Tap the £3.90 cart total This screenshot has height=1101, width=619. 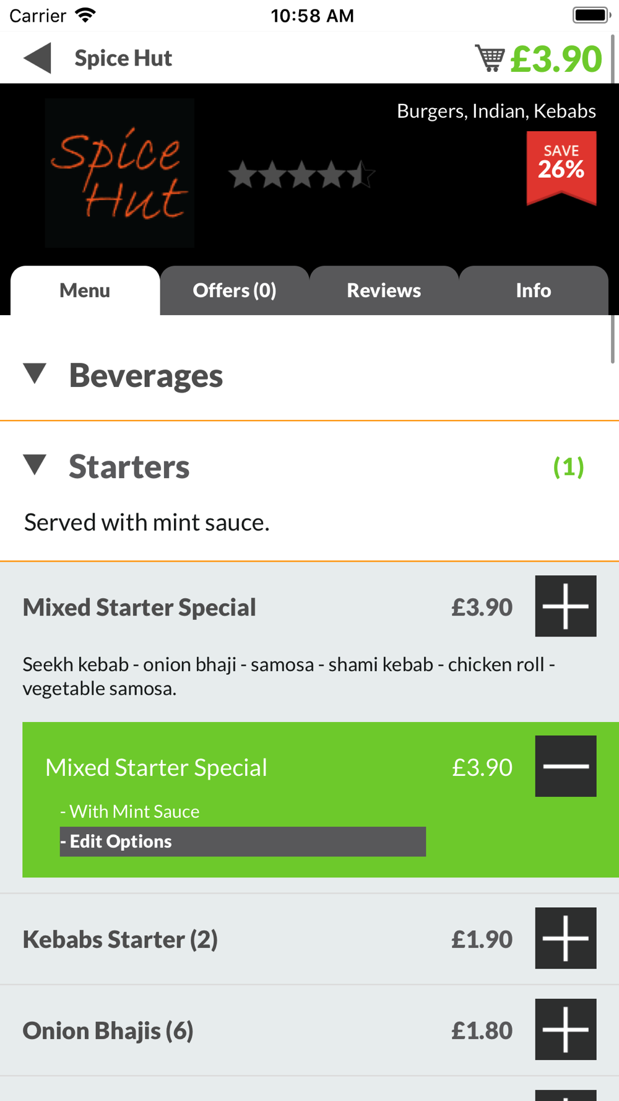[x=556, y=59]
